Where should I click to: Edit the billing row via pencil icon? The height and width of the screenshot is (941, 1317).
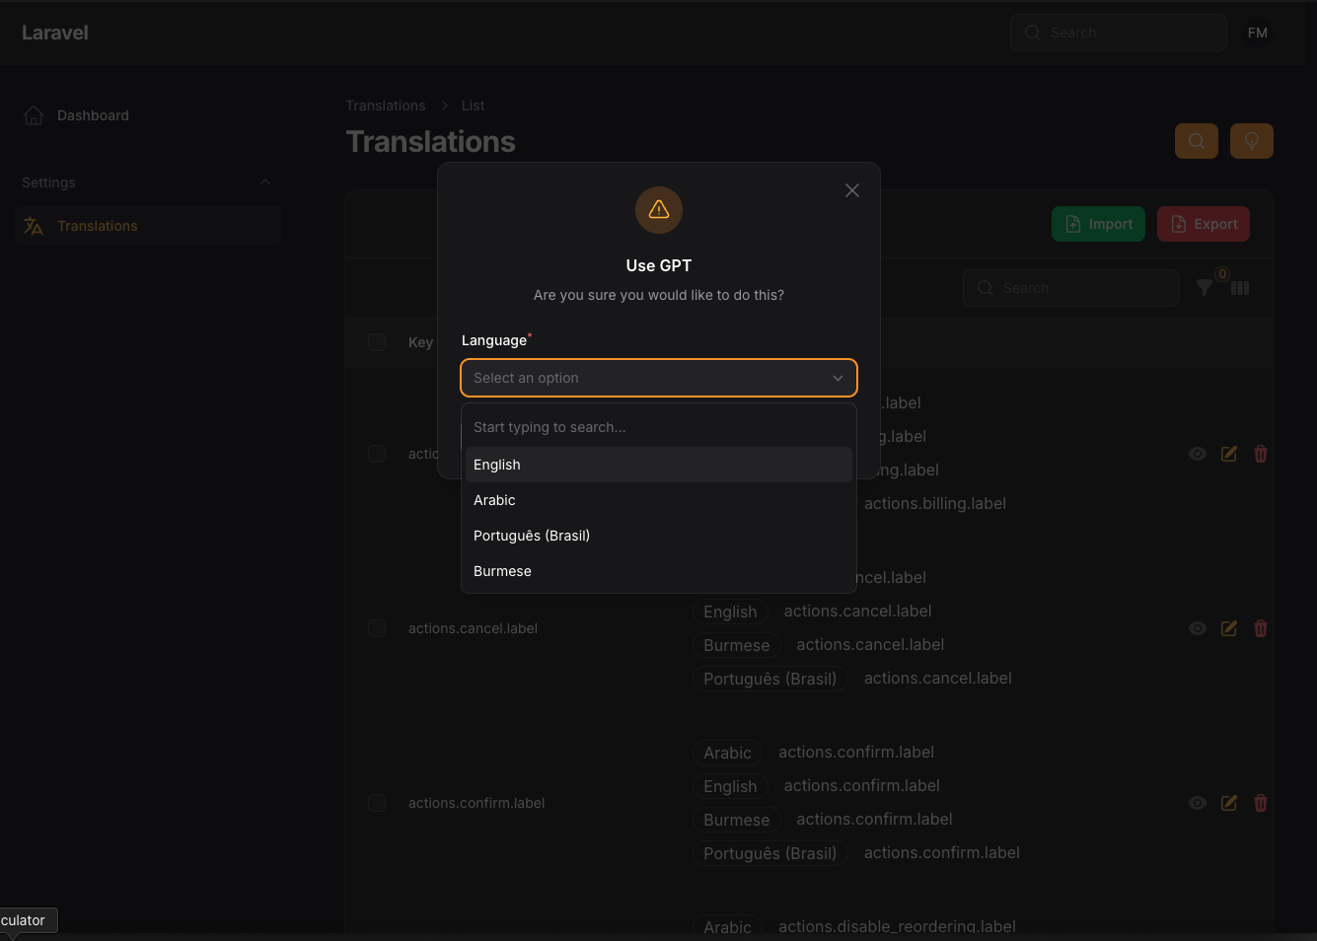pyautogui.click(x=1229, y=454)
